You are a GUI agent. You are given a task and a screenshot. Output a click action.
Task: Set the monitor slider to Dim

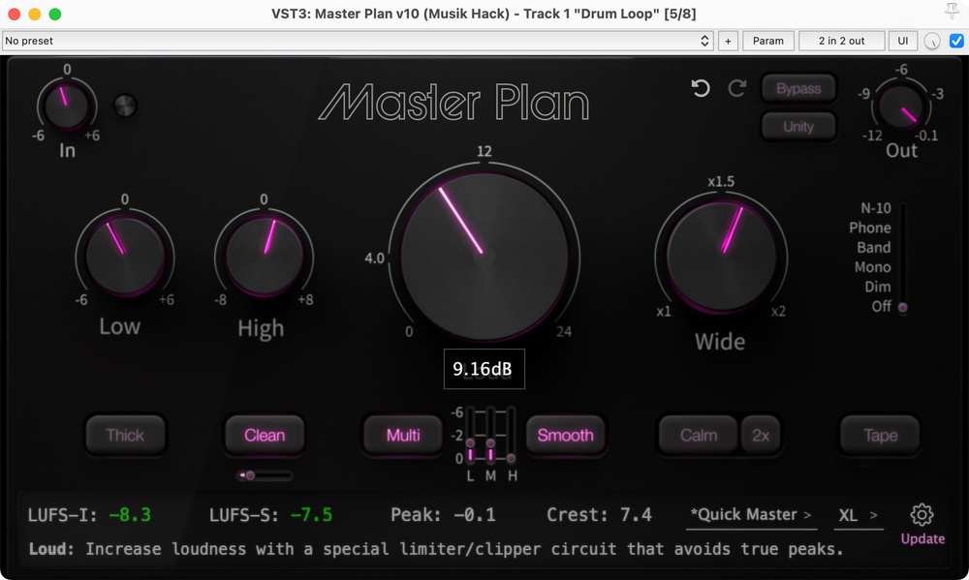(902, 287)
